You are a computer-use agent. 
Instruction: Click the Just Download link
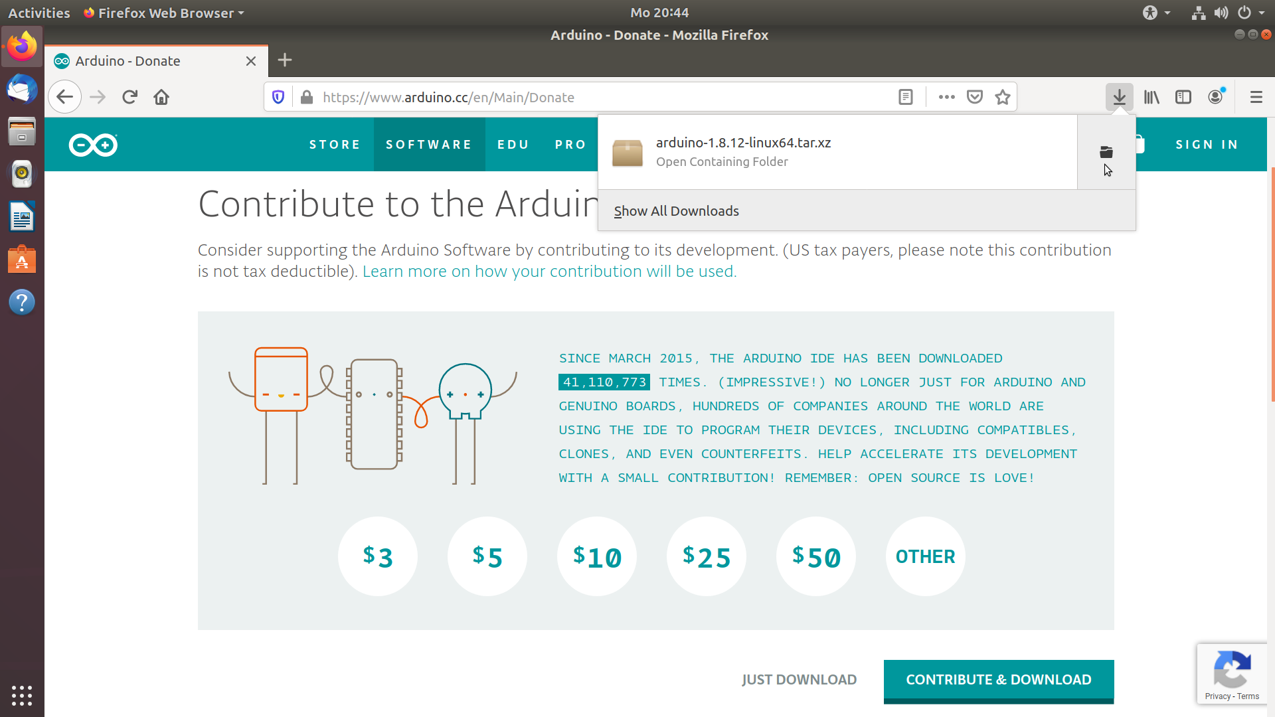tap(799, 680)
